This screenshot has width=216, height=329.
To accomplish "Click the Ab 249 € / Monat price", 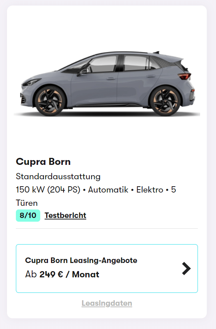I will 62,274.
